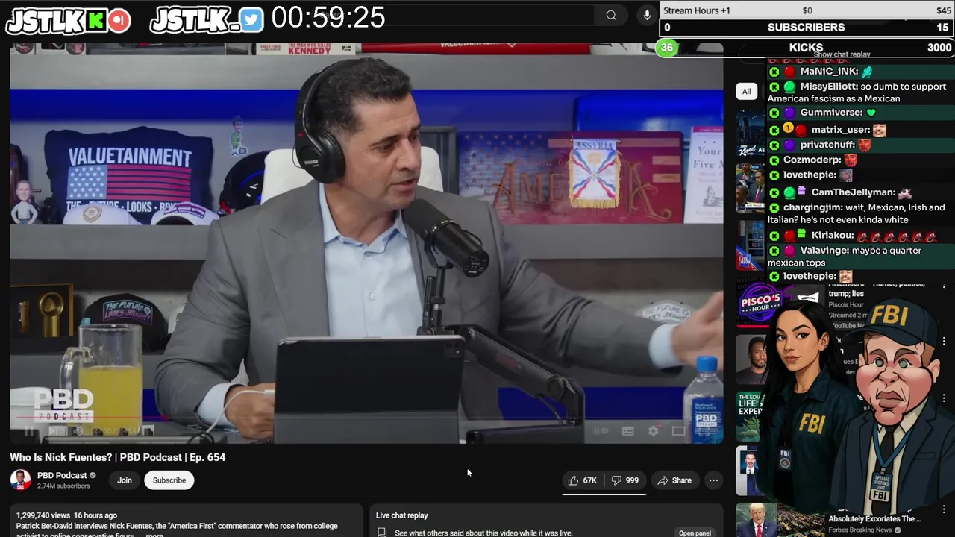Click the JSTLK Twitter logo overlay
955x537 pixels.
(x=207, y=20)
